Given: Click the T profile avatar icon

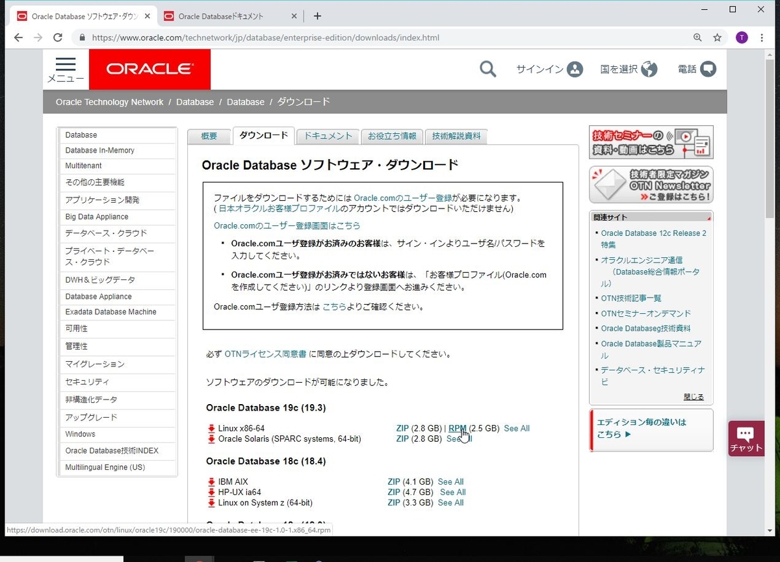Looking at the screenshot, I should (741, 37).
